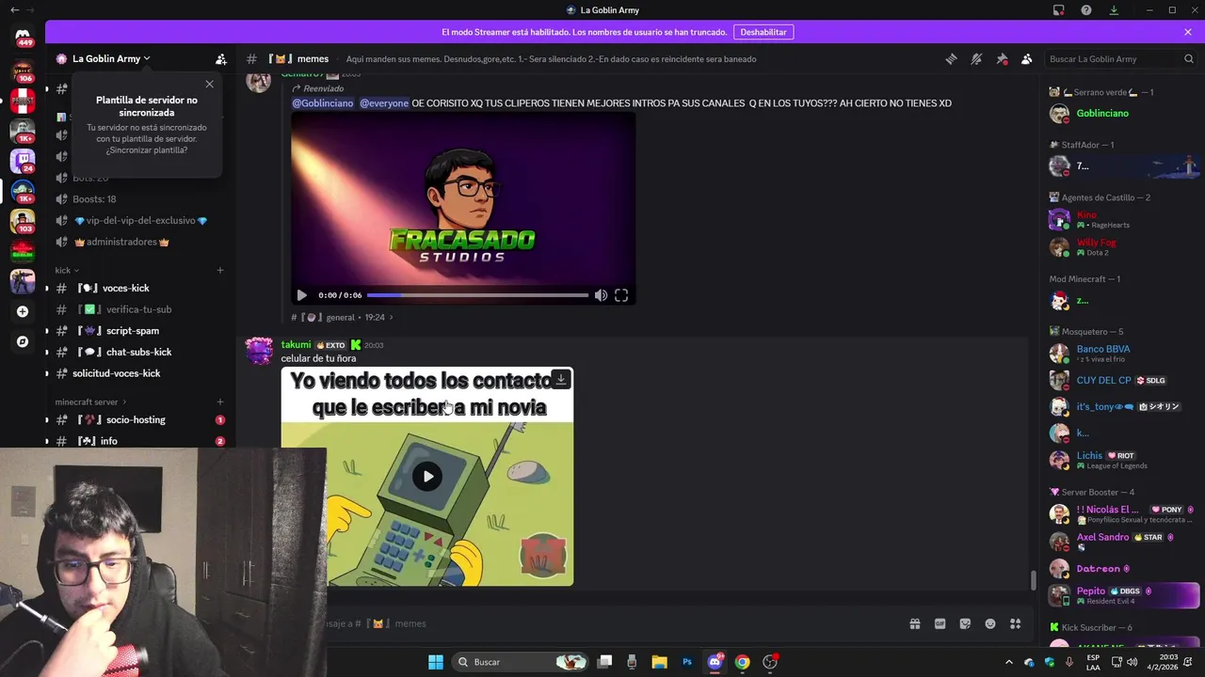Dismiss the Streamer mode purple banner
This screenshot has height=677, width=1205.
(x=1188, y=32)
